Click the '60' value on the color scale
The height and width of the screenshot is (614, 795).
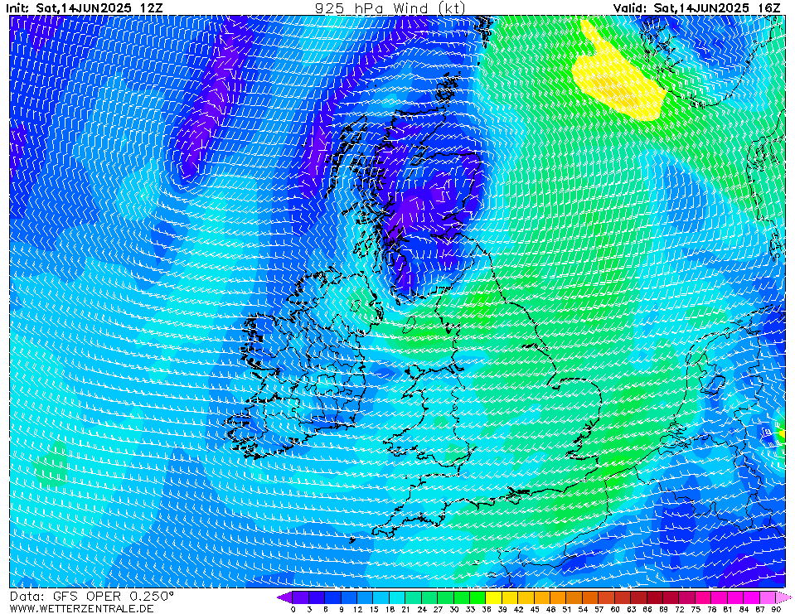614,609
